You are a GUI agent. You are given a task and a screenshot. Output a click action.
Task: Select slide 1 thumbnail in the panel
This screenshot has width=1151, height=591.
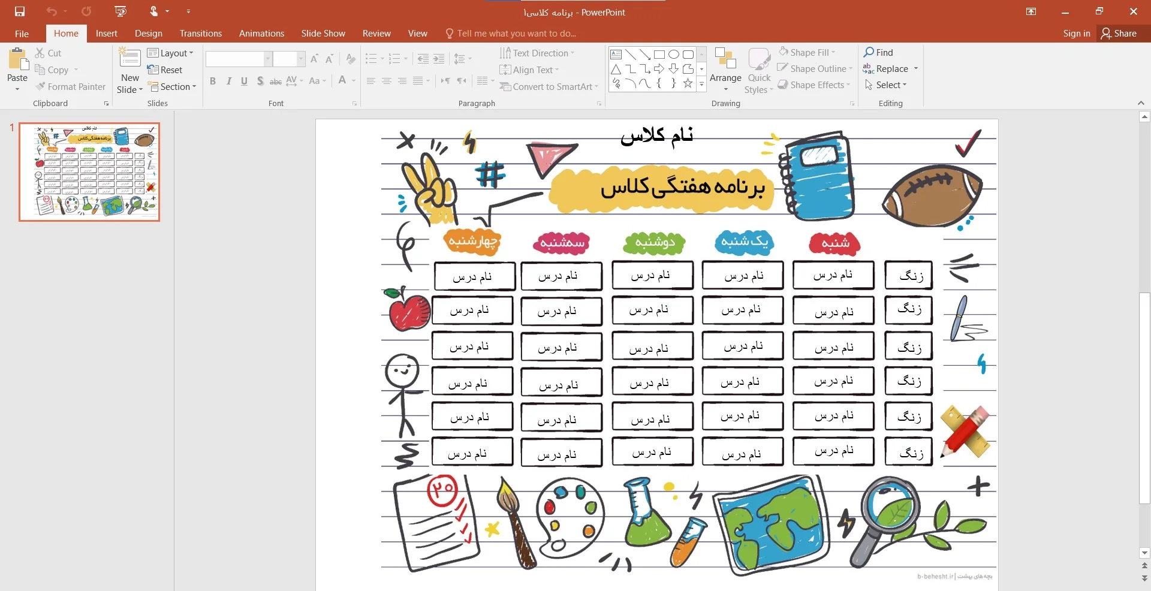(x=89, y=172)
